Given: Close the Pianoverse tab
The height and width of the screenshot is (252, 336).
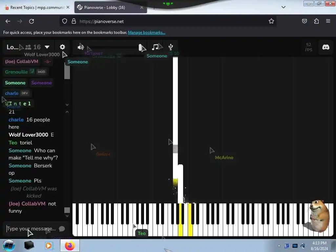Looking at the screenshot, I should 142,8.
